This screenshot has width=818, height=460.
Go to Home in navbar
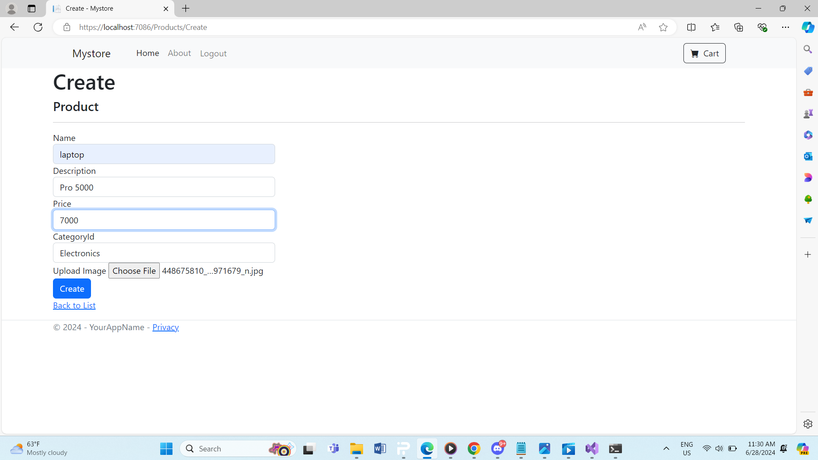point(148,53)
